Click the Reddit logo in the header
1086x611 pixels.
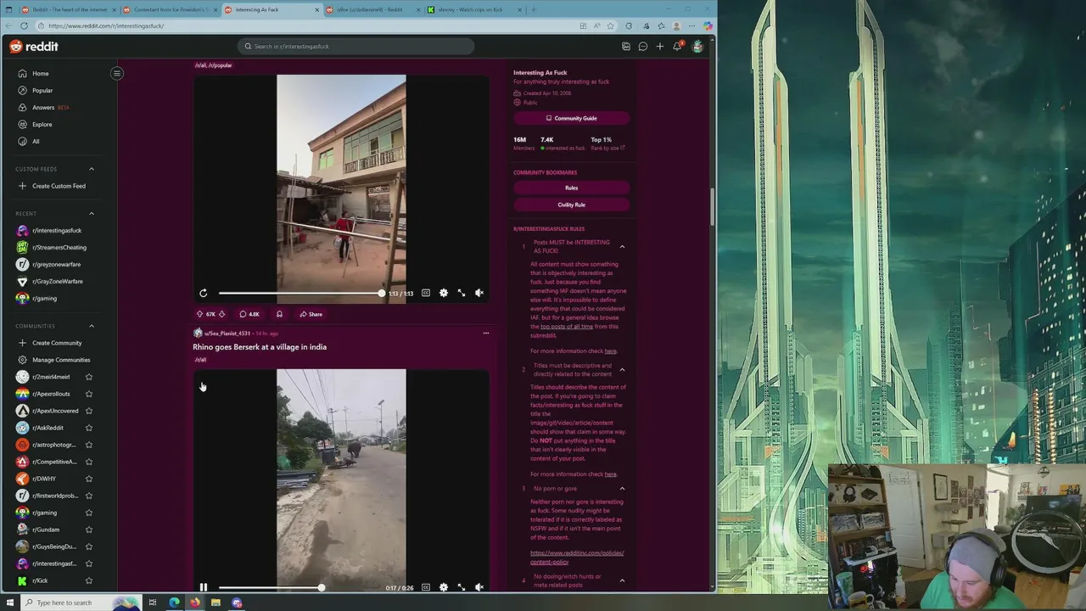34,47
